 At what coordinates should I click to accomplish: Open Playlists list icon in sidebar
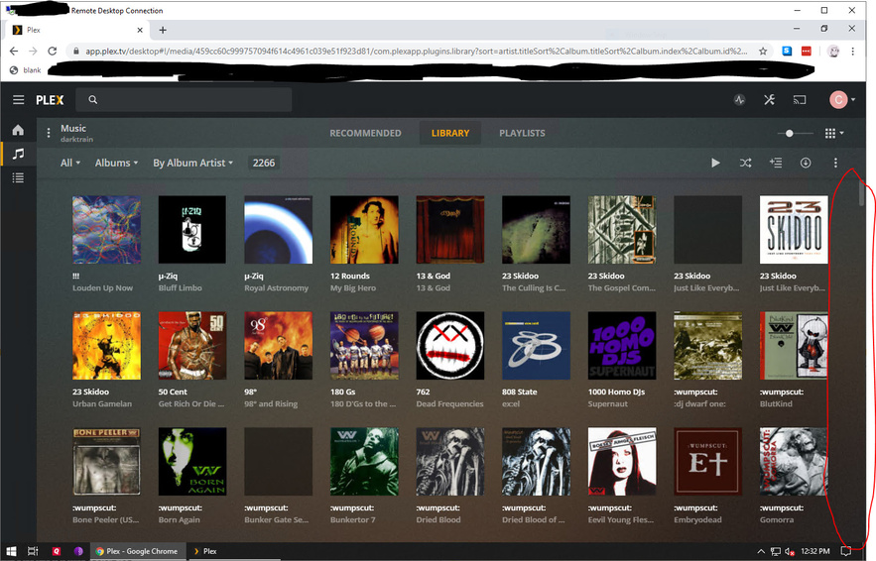click(x=19, y=177)
